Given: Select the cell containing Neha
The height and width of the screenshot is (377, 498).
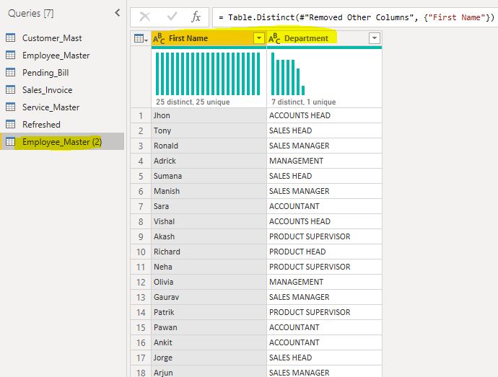Looking at the screenshot, I should [209, 267].
